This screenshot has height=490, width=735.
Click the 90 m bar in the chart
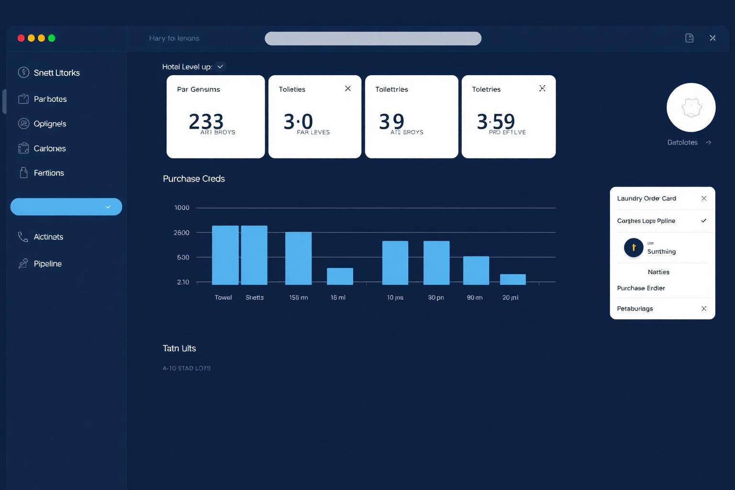[x=476, y=270]
